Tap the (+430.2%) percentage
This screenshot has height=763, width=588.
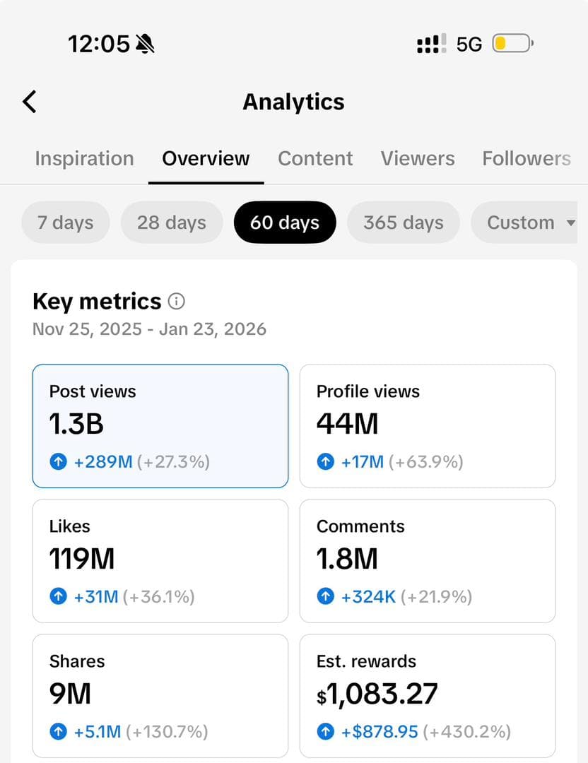click(467, 731)
